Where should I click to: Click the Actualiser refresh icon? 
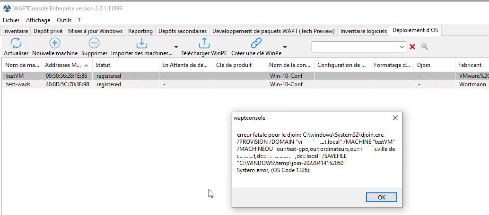16,43
